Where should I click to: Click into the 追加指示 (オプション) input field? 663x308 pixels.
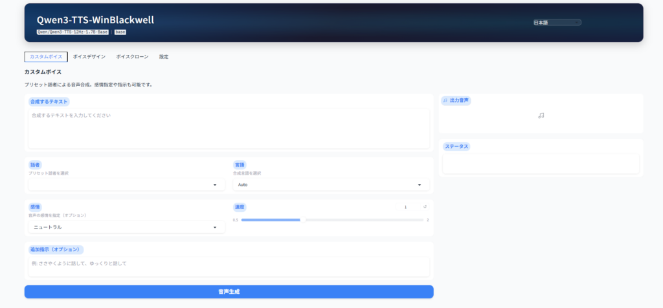tap(229, 266)
